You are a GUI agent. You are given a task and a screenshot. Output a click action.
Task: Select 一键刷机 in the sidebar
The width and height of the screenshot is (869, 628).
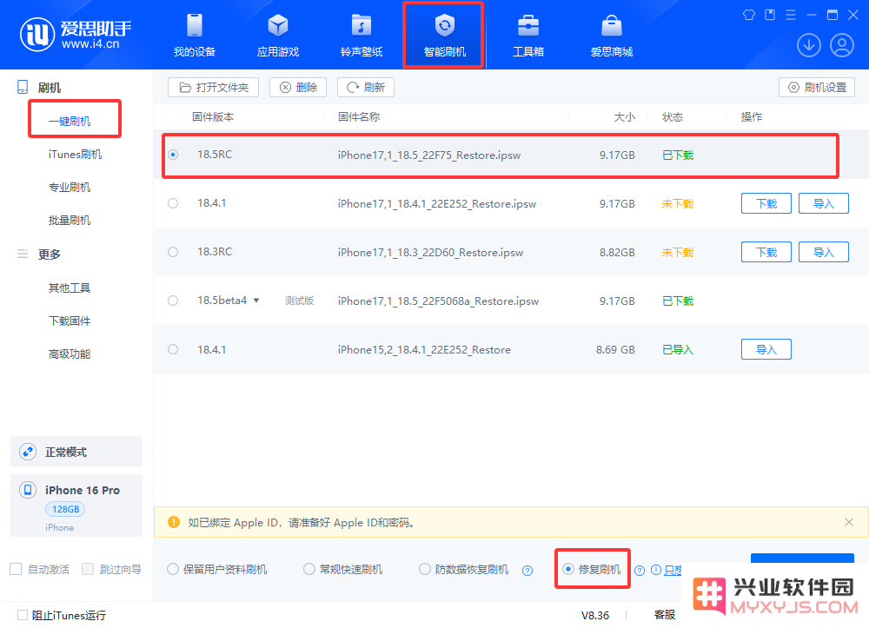point(70,122)
